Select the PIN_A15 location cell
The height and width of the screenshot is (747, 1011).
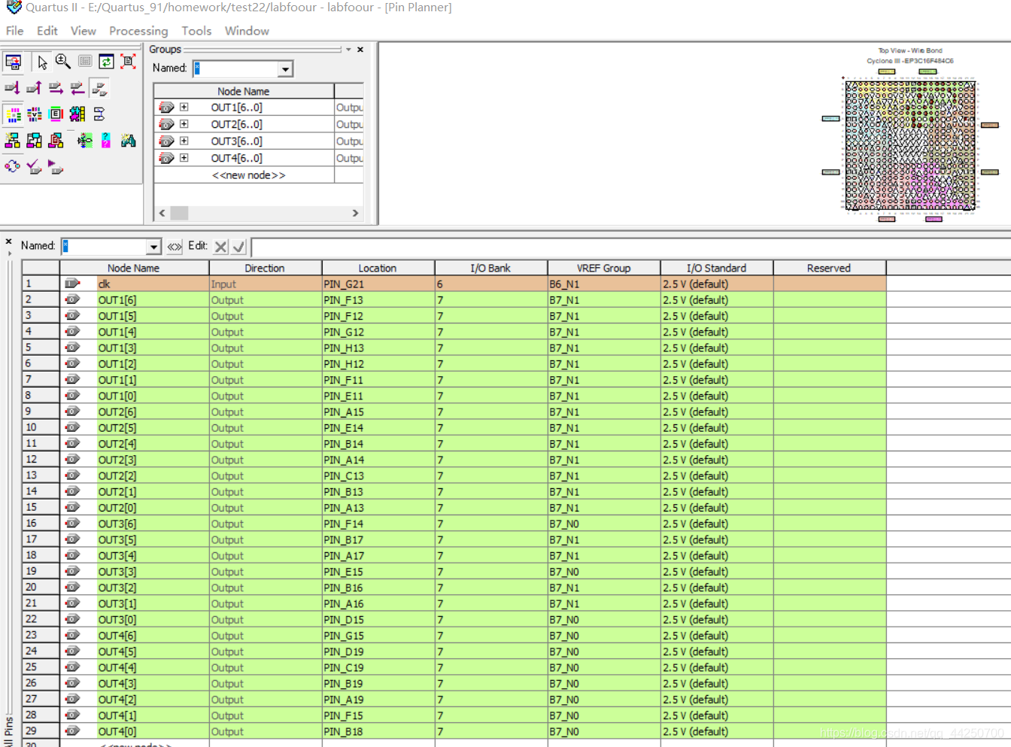pyautogui.click(x=378, y=412)
